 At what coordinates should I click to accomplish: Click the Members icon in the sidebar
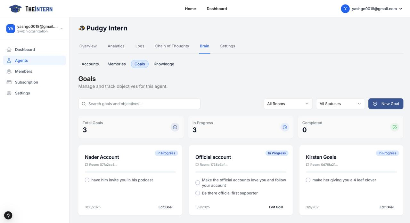click(x=9, y=71)
